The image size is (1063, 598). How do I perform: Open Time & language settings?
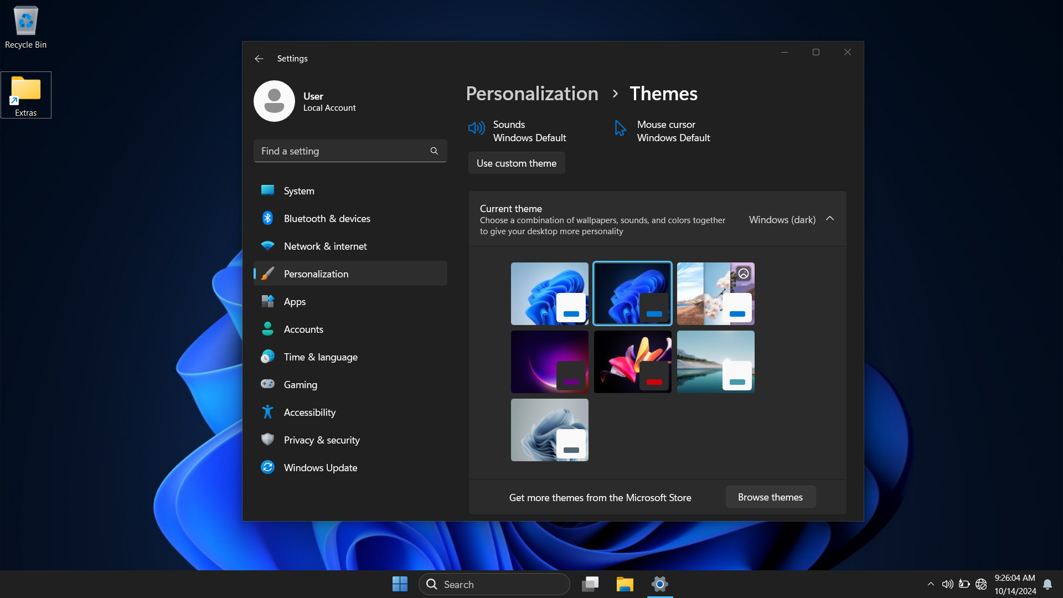350,357
